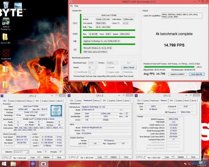The image size is (209, 167).
Task: Click the Intel Core i7 logo in CPU-Z
Action: pos(56,110)
